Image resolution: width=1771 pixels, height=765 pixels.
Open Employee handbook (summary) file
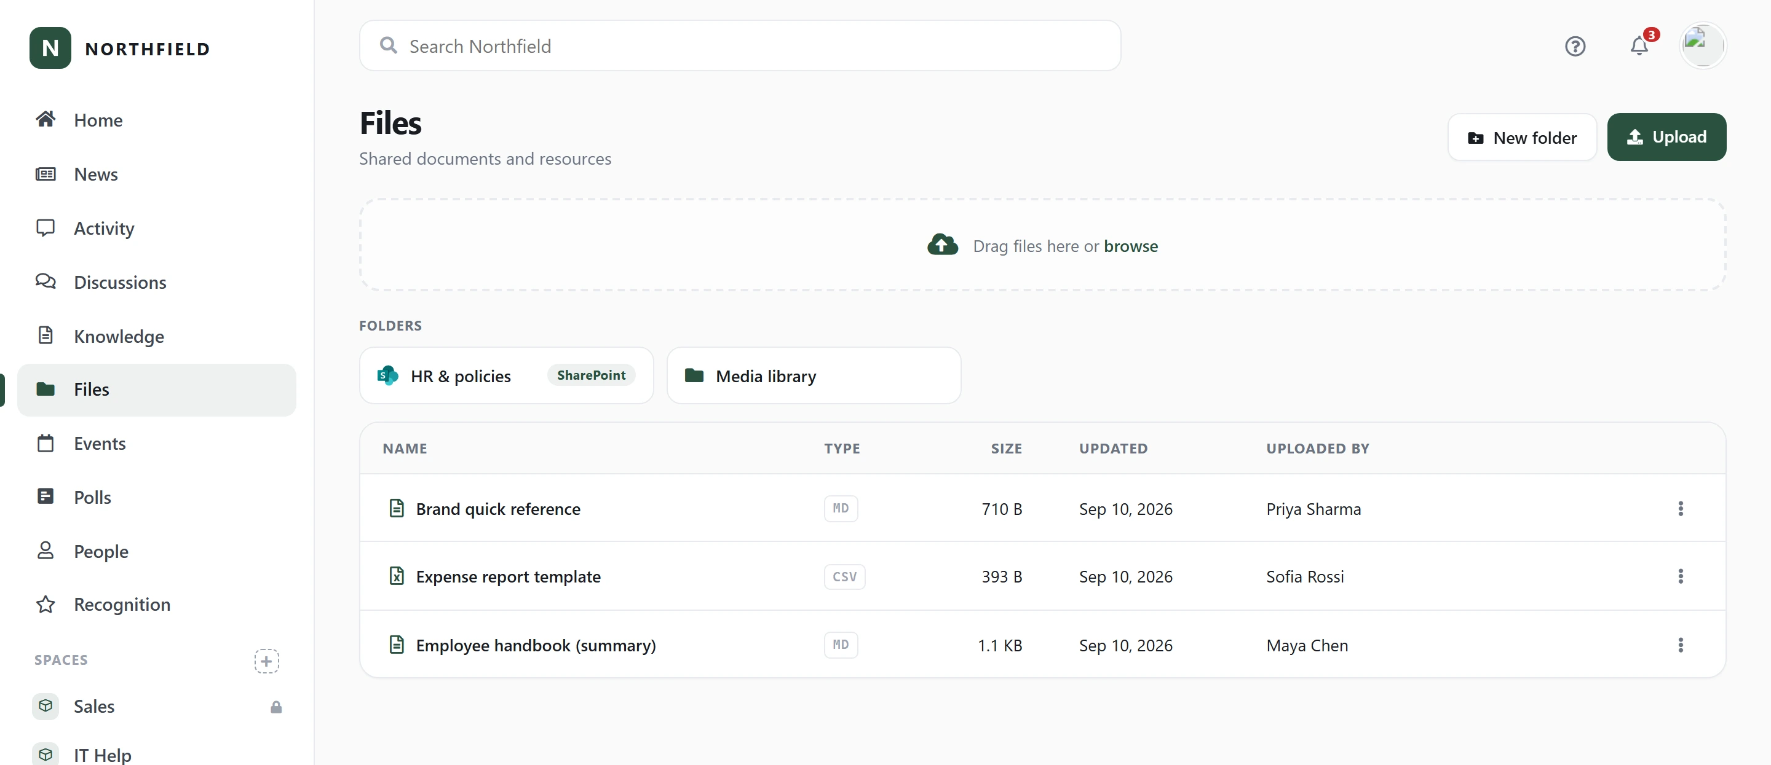tap(536, 646)
